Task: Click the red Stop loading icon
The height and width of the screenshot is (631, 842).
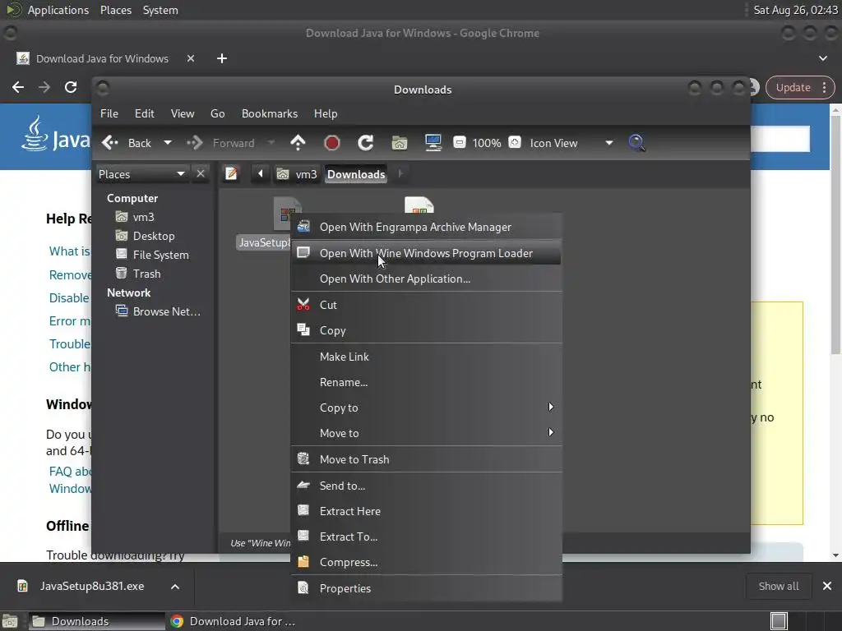Action: [x=332, y=143]
